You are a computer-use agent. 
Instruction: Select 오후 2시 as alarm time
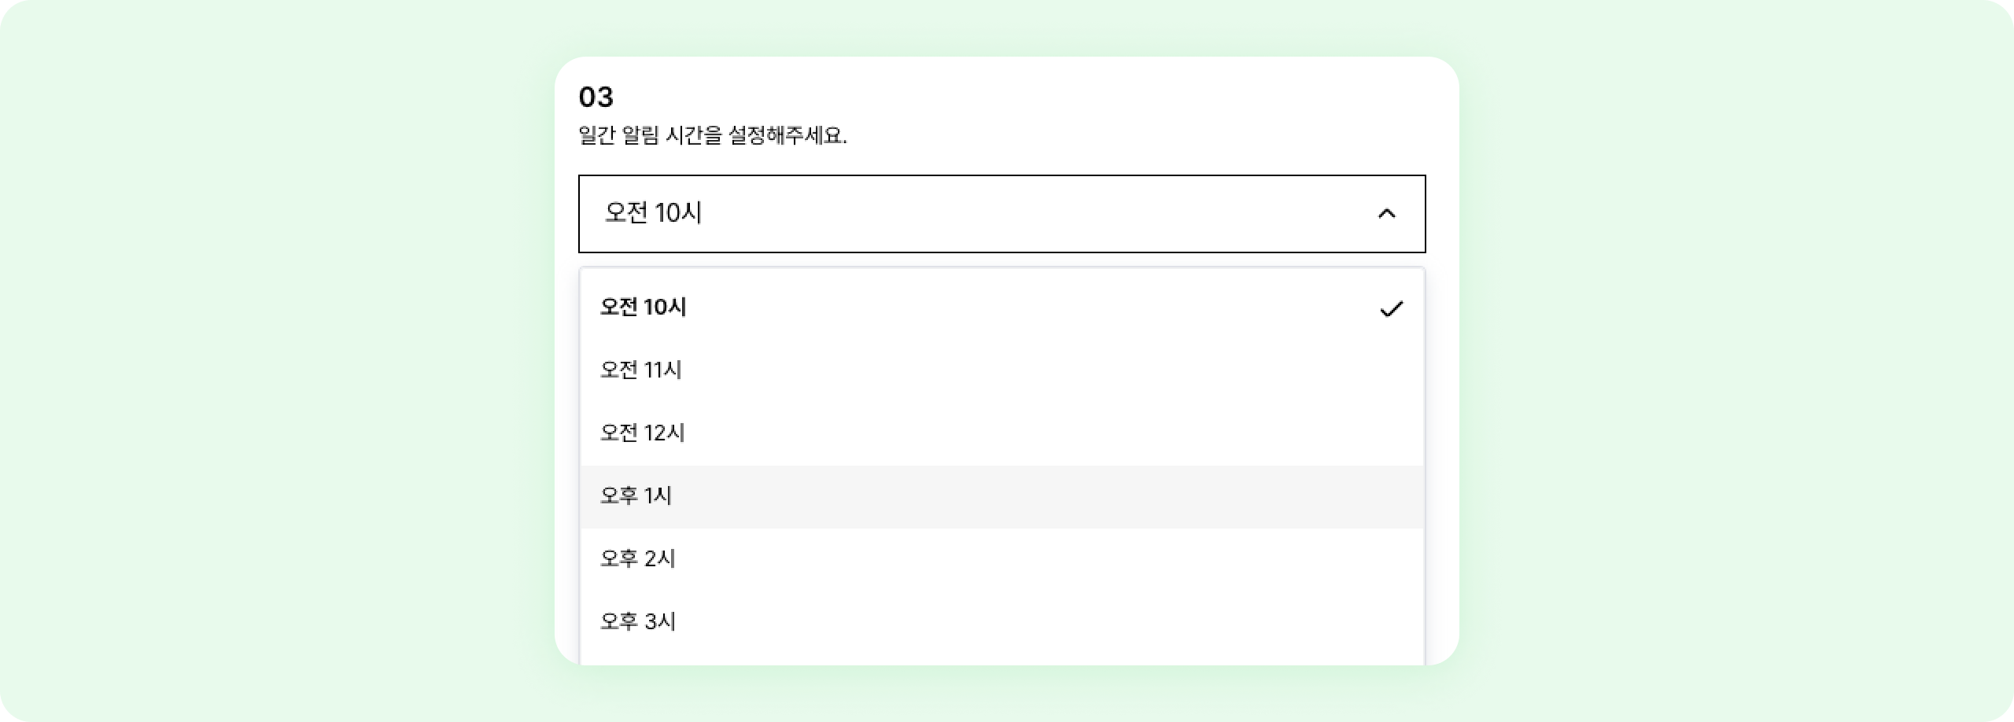click(x=638, y=559)
